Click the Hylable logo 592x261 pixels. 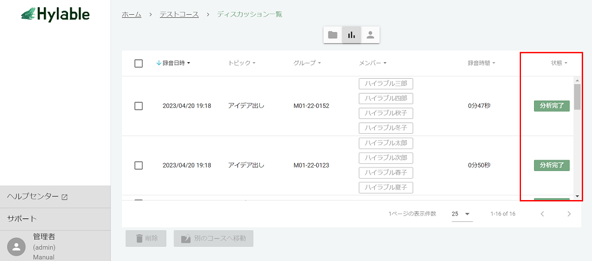pyautogui.click(x=55, y=14)
